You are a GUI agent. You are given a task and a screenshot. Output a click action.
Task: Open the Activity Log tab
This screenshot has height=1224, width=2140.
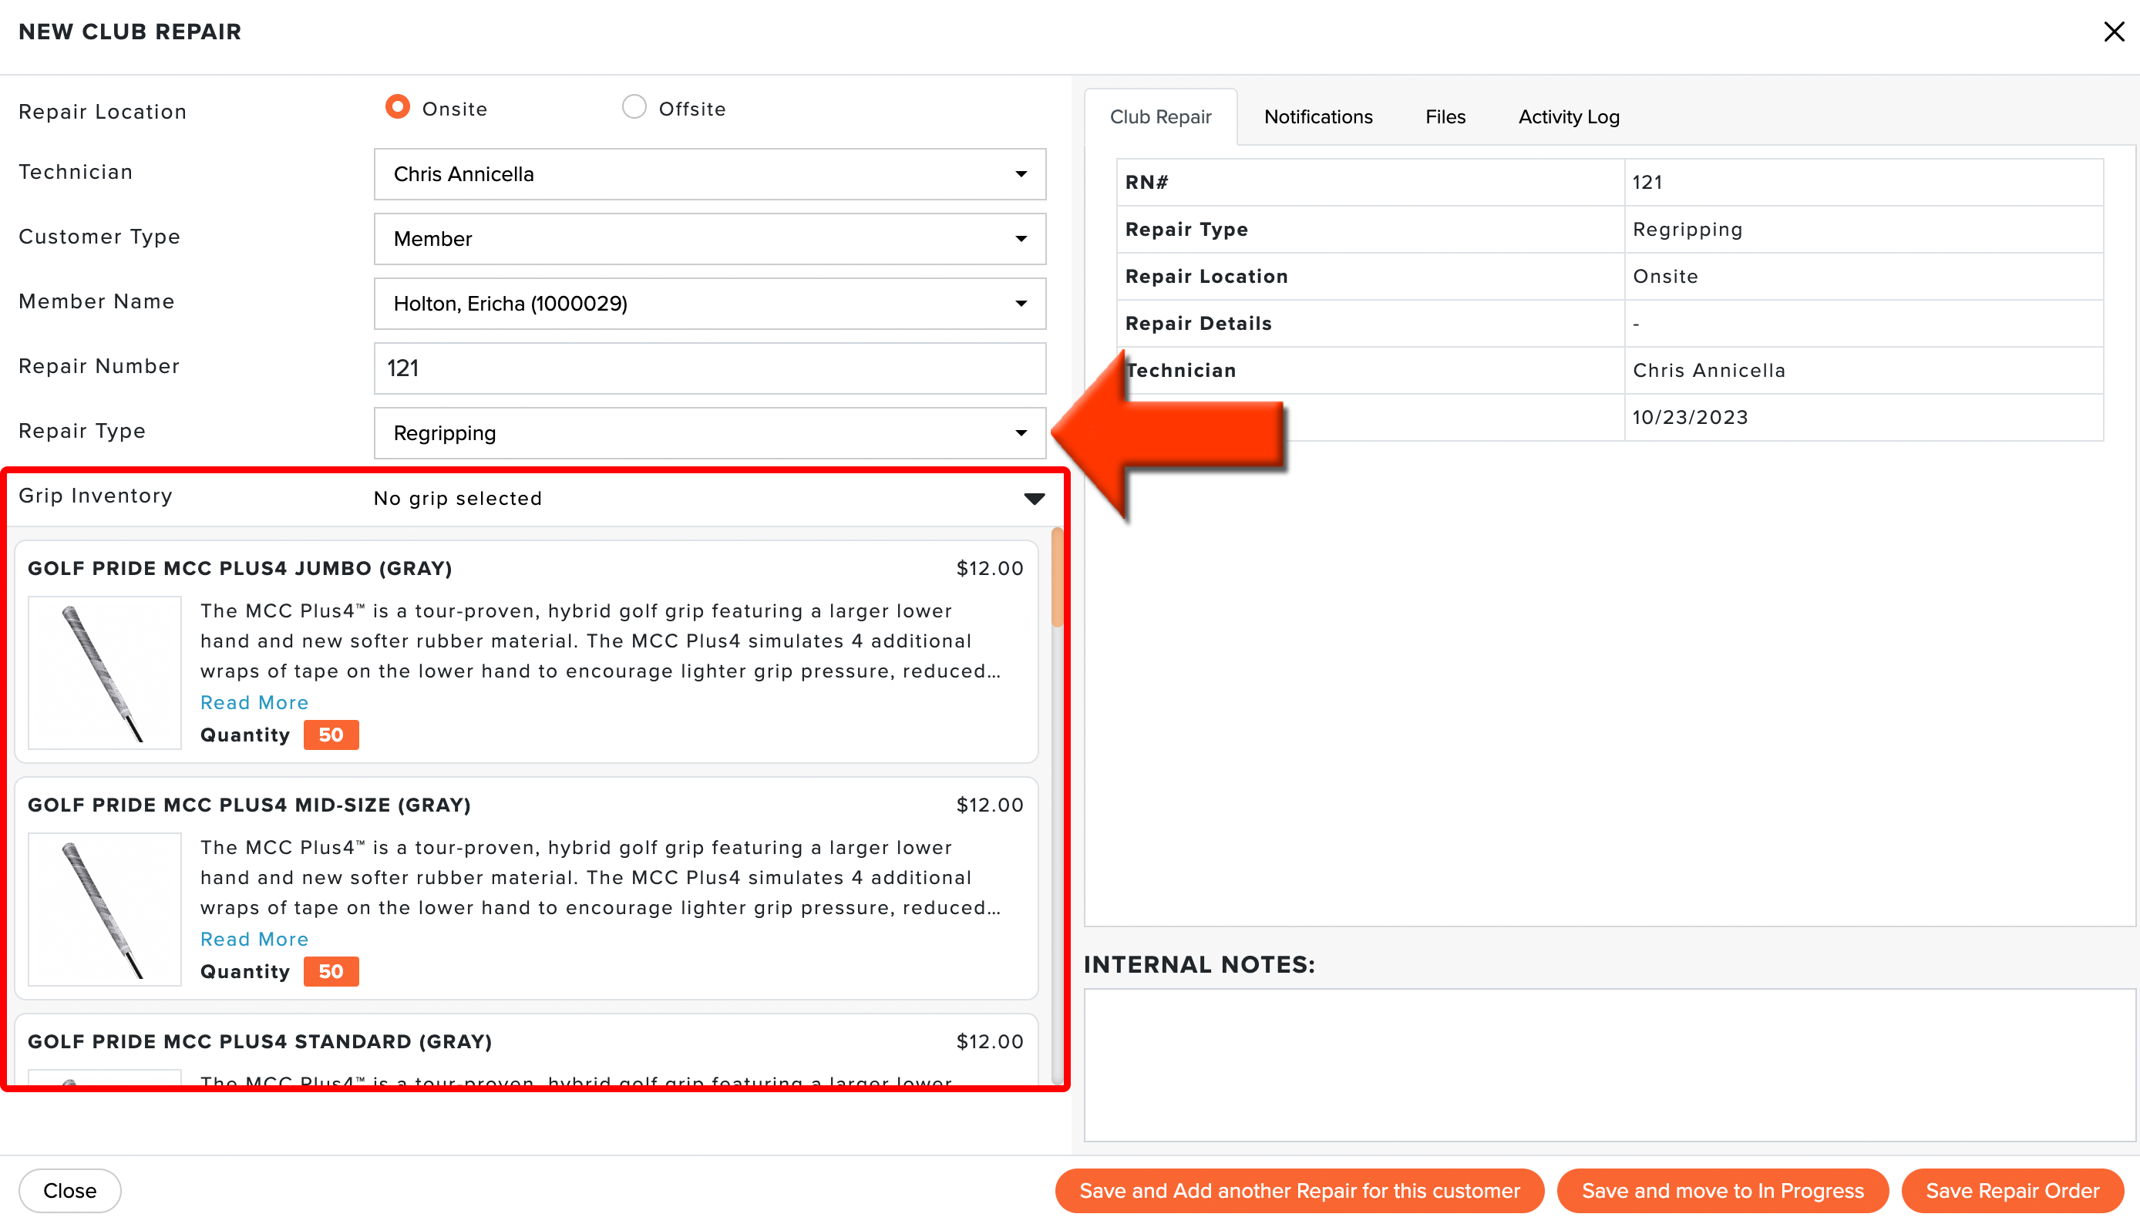pyautogui.click(x=1569, y=117)
